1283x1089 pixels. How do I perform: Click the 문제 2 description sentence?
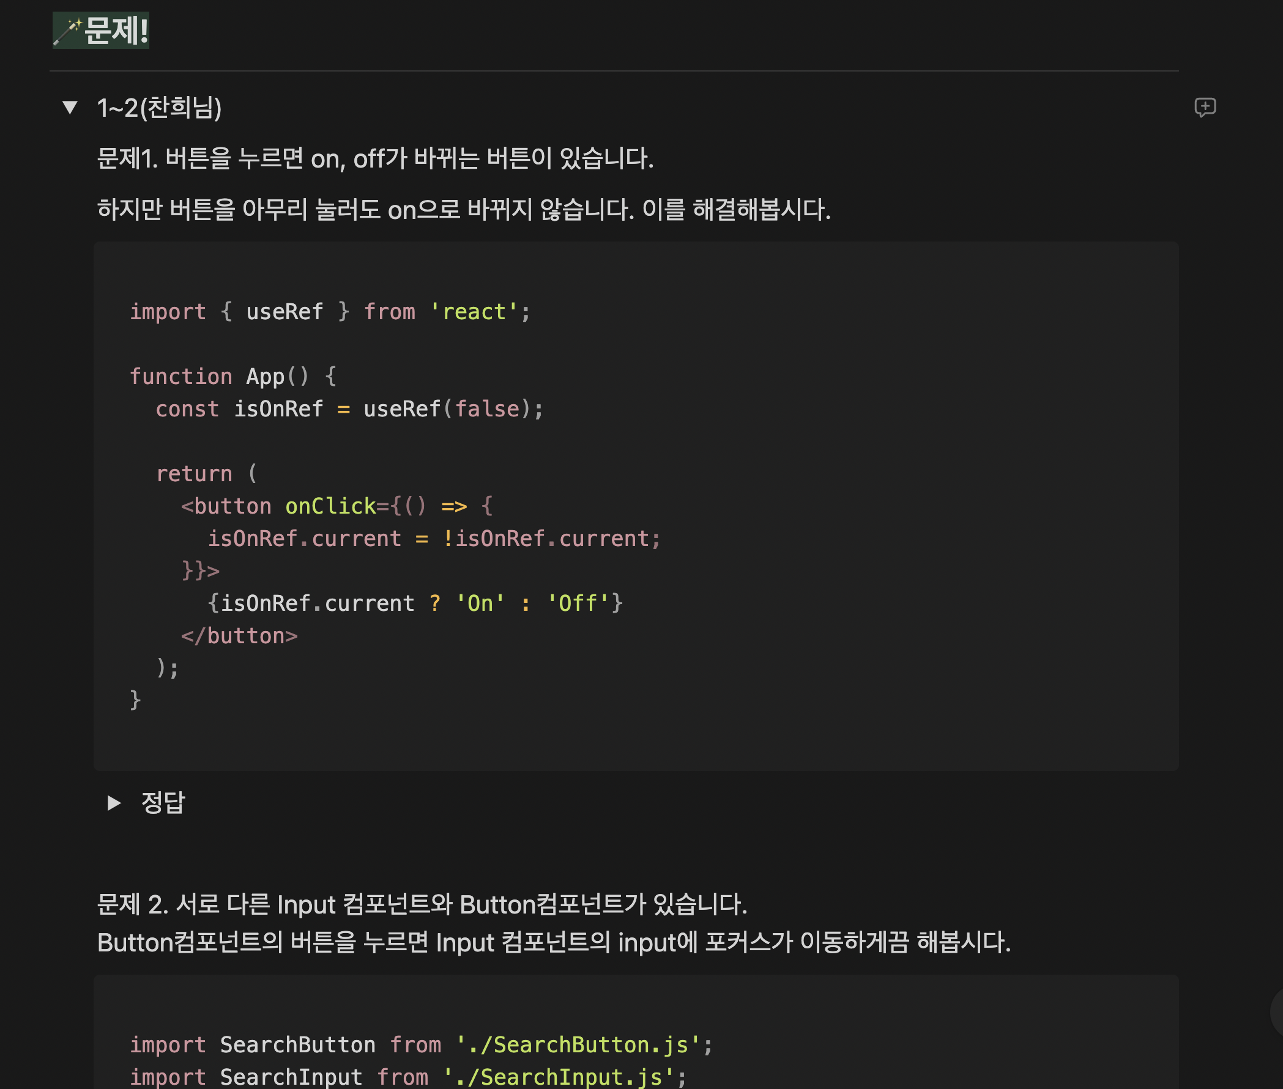click(422, 904)
